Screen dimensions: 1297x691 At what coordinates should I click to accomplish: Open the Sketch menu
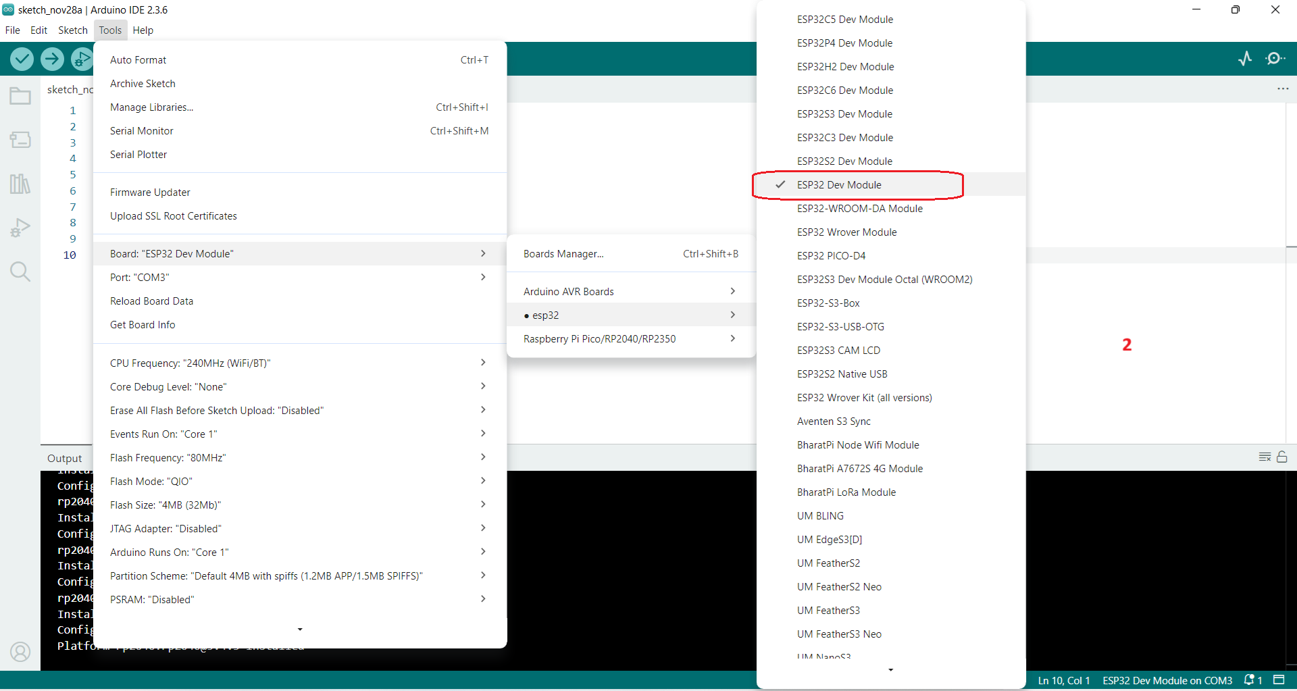[x=73, y=30]
